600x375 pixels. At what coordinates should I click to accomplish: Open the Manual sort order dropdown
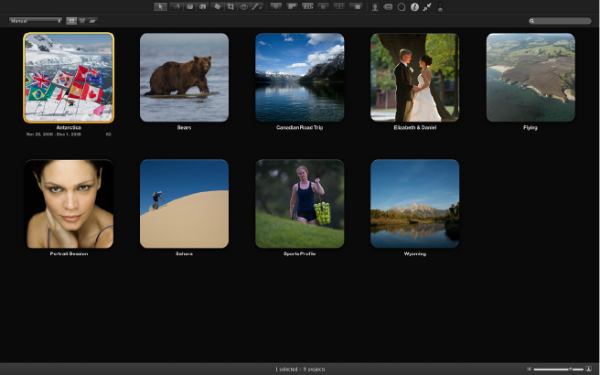pyautogui.click(x=35, y=20)
